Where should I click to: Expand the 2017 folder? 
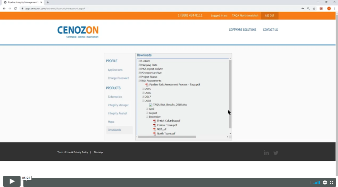pyautogui.click(x=143, y=97)
